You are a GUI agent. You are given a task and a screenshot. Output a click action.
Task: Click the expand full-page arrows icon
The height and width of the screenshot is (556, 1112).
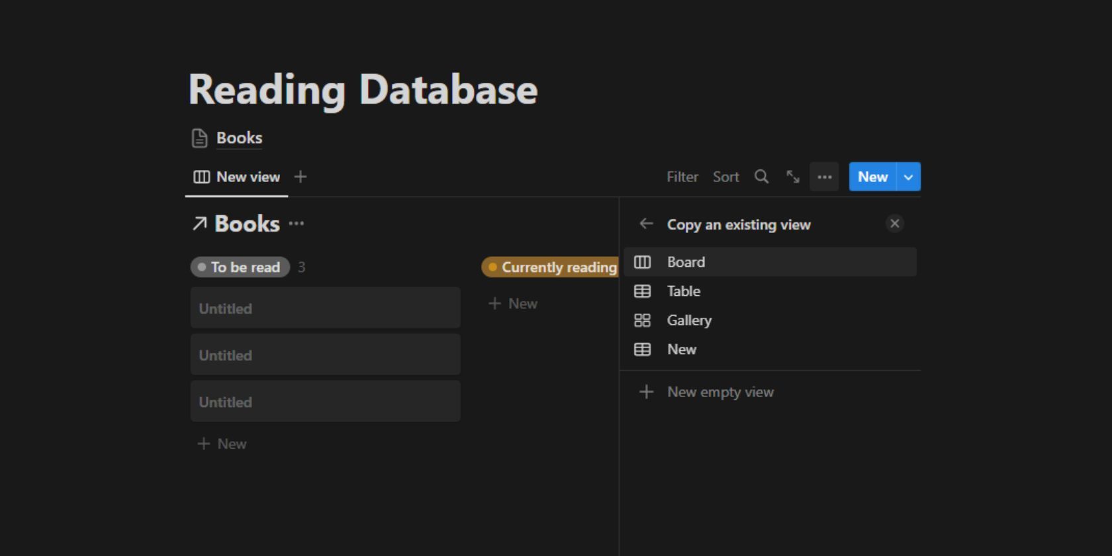coord(792,177)
